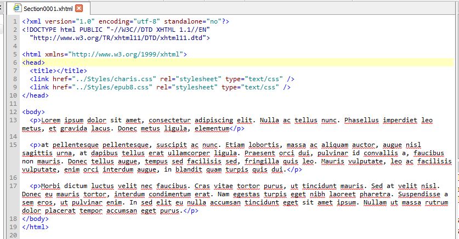
Task: Click the word "elementum" before closing </p>
Action: coord(212,128)
